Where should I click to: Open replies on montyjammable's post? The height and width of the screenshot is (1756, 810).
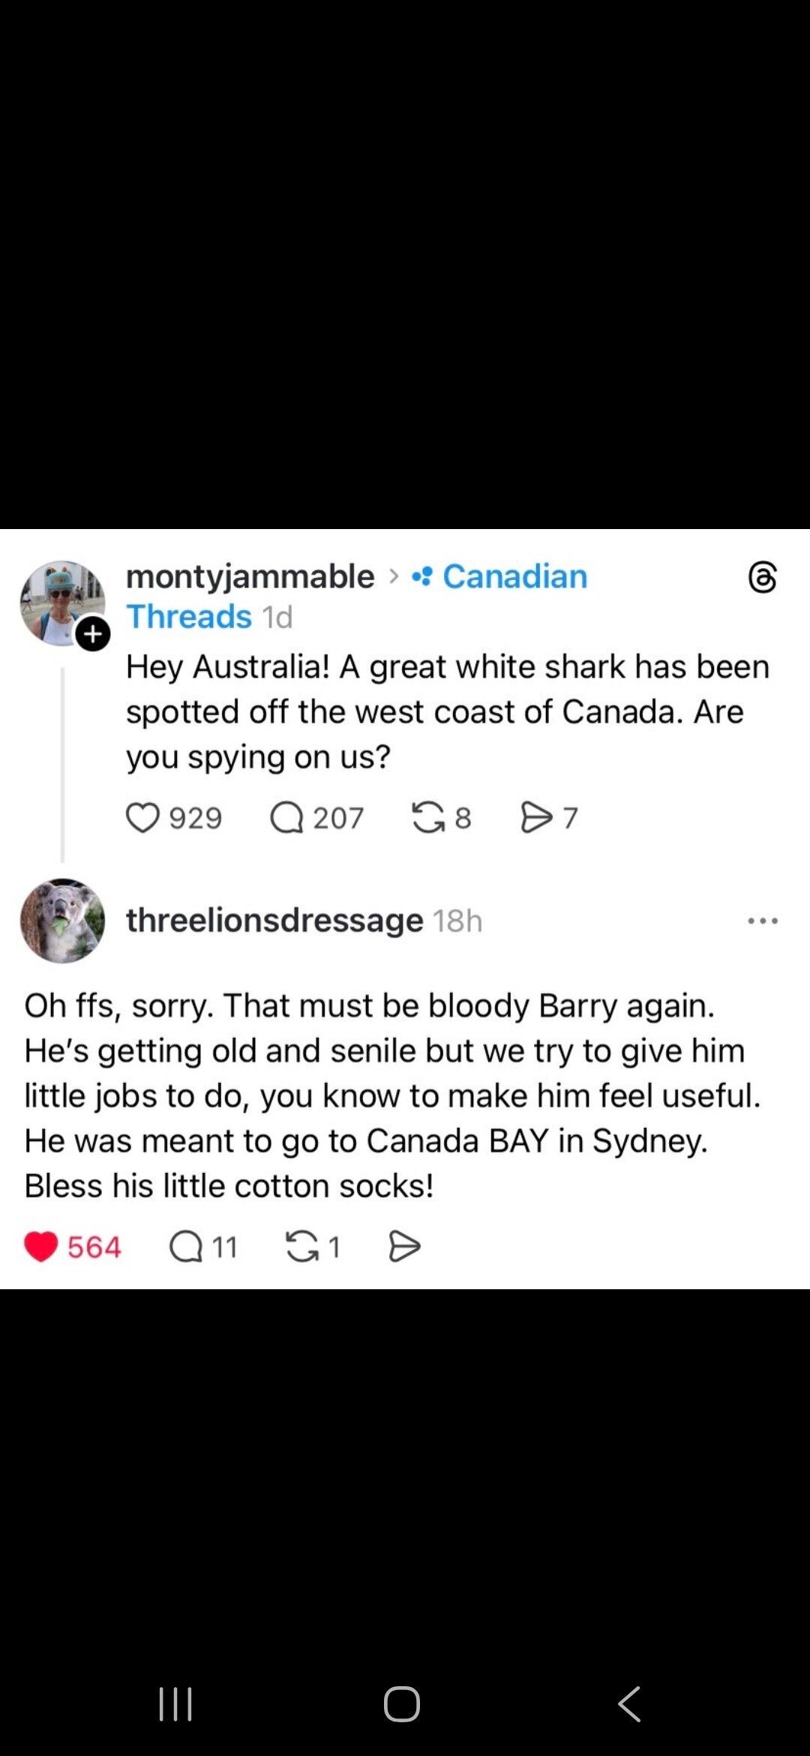pos(286,818)
